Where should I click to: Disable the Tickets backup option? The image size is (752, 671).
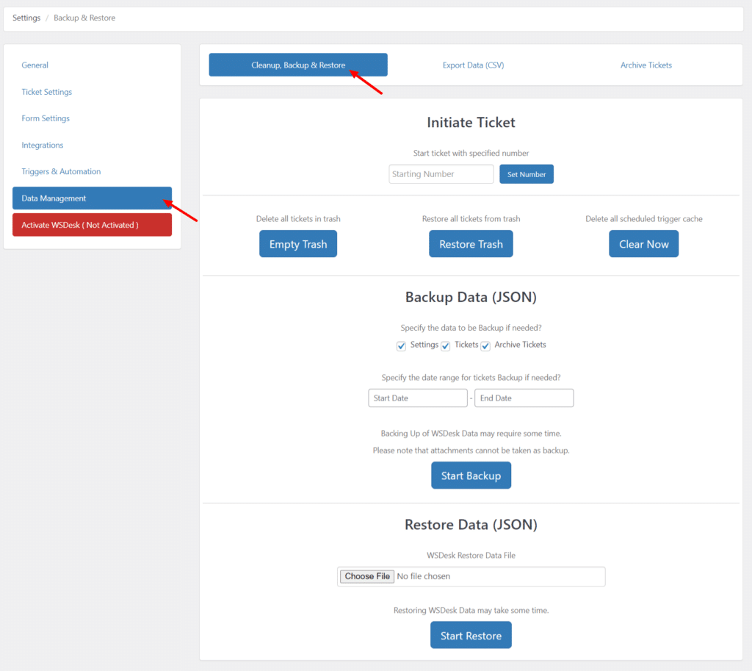point(446,345)
